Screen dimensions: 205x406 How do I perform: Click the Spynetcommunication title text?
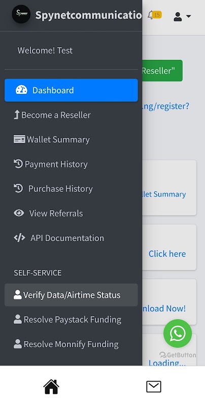88,15
